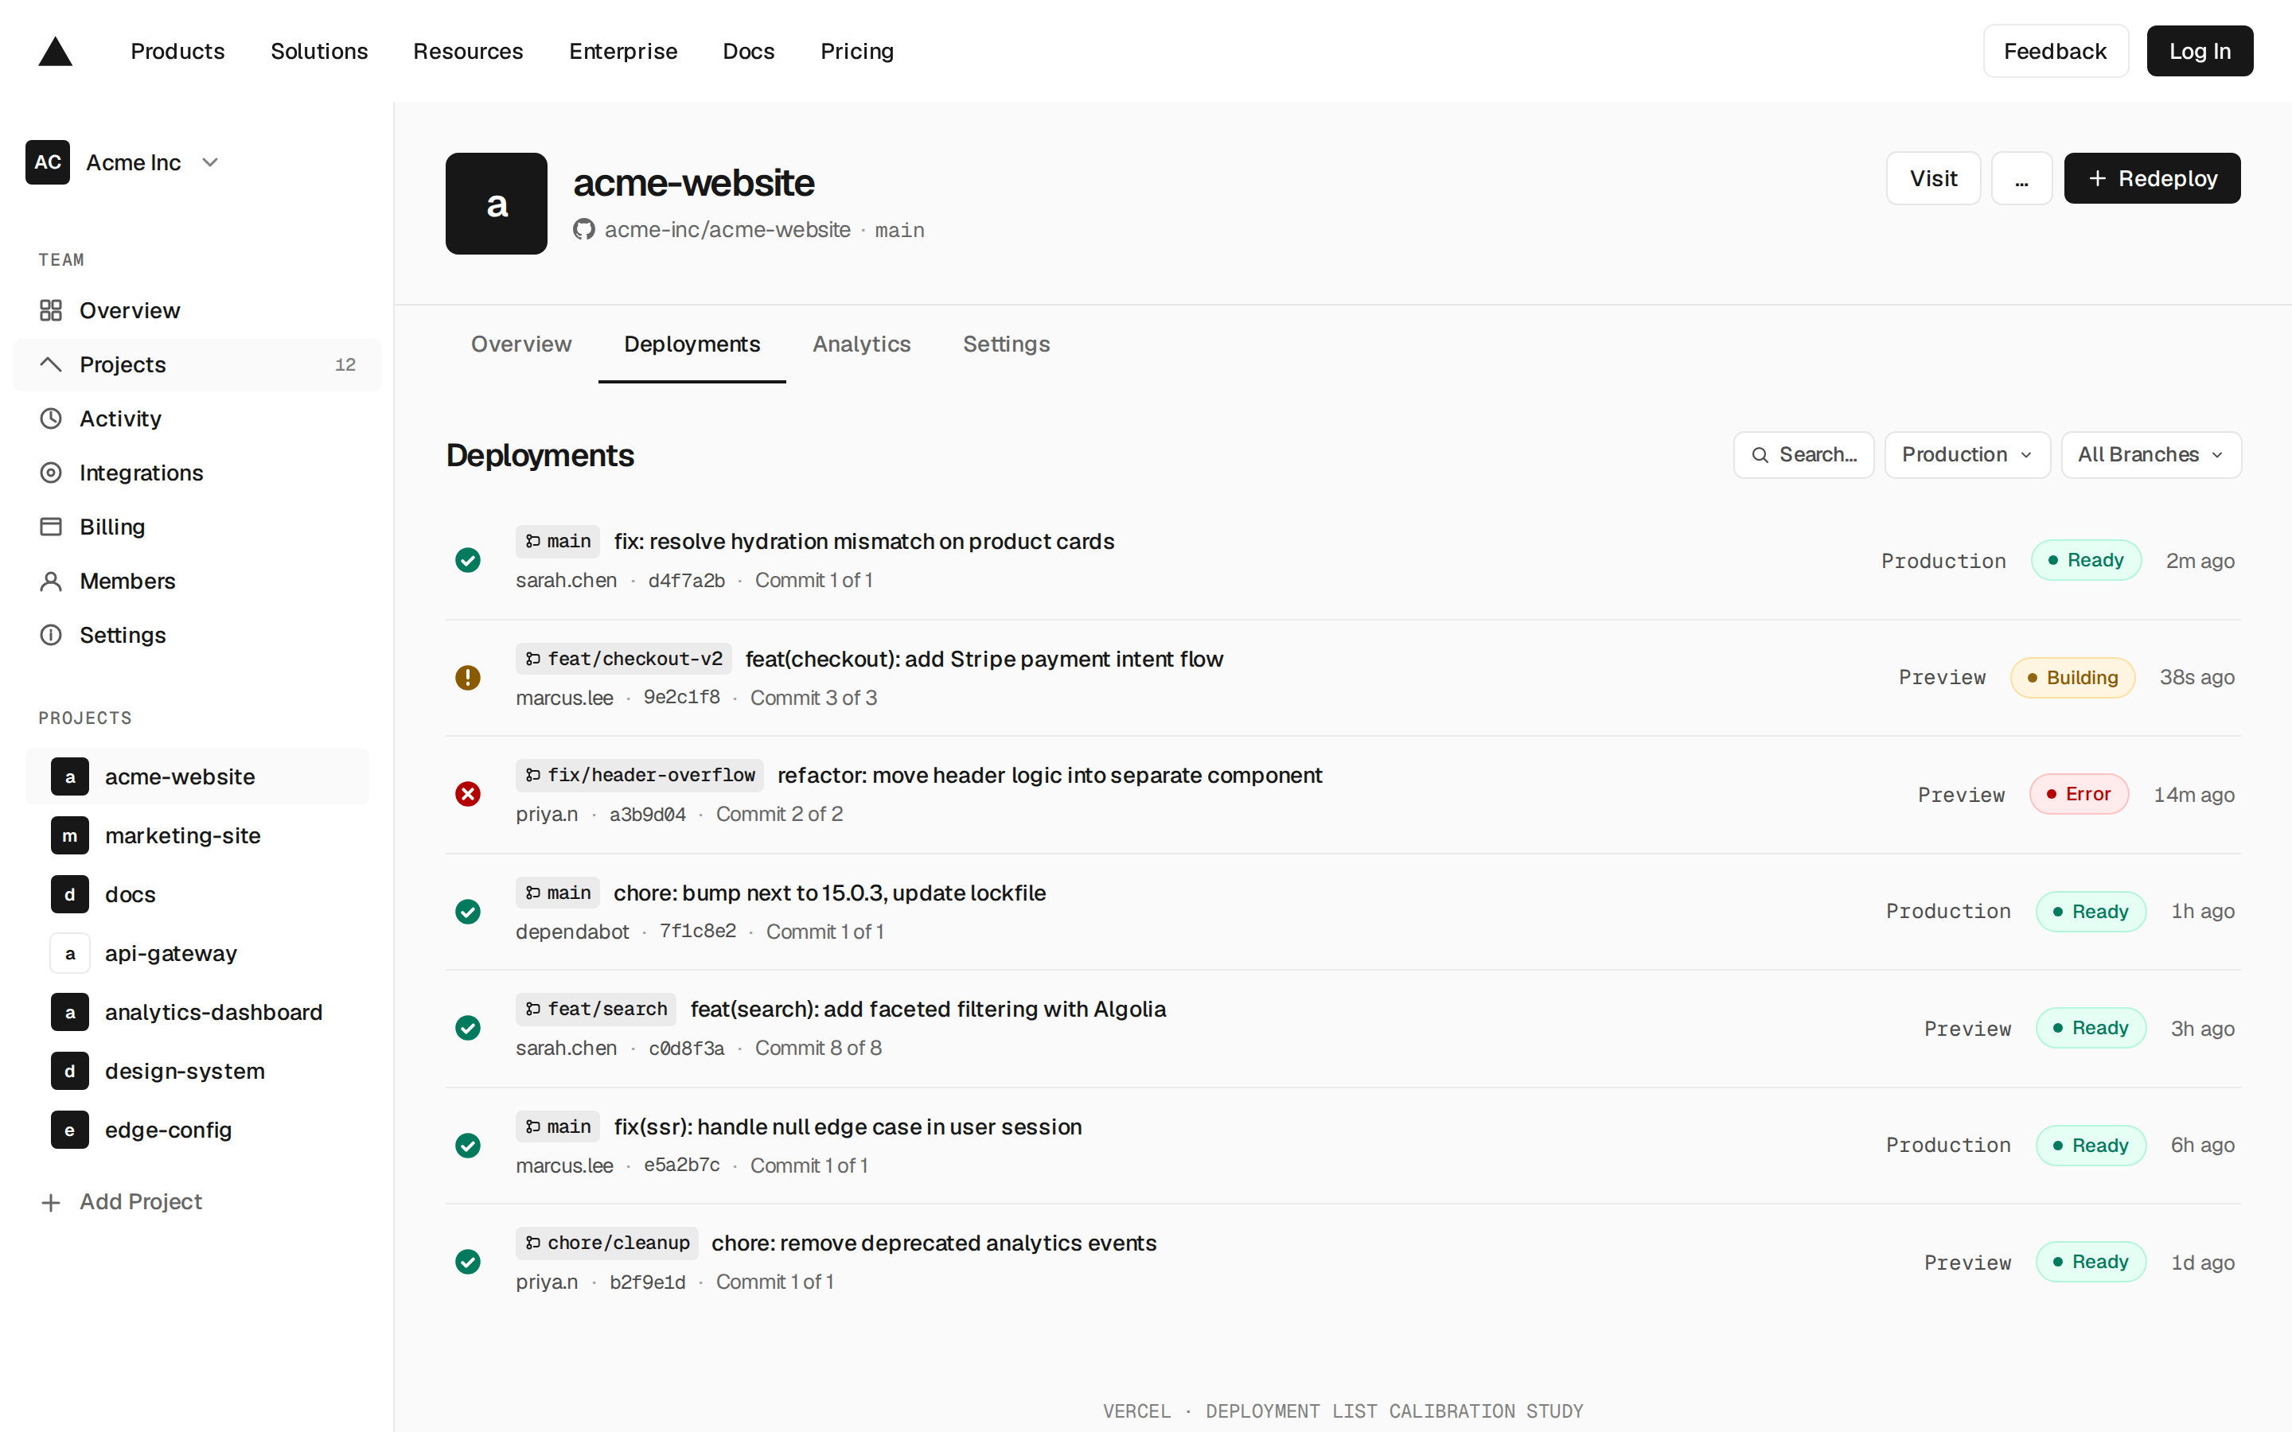Image resolution: width=2292 pixels, height=1432 pixels.
Task: Click the Docs nav link
Action: [748, 51]
